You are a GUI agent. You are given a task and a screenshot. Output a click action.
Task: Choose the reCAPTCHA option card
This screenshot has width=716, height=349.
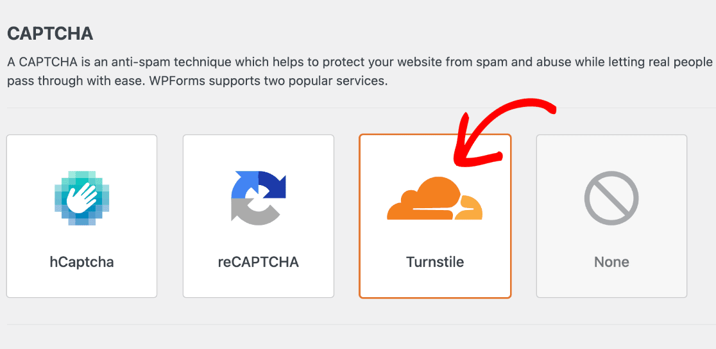pos(259,216)
